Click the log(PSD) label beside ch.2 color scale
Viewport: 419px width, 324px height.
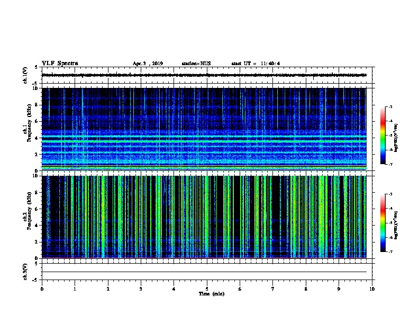(396, 225)
